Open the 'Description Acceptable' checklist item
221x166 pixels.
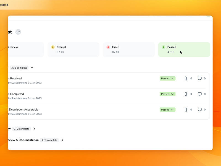(x=23, y=110)
